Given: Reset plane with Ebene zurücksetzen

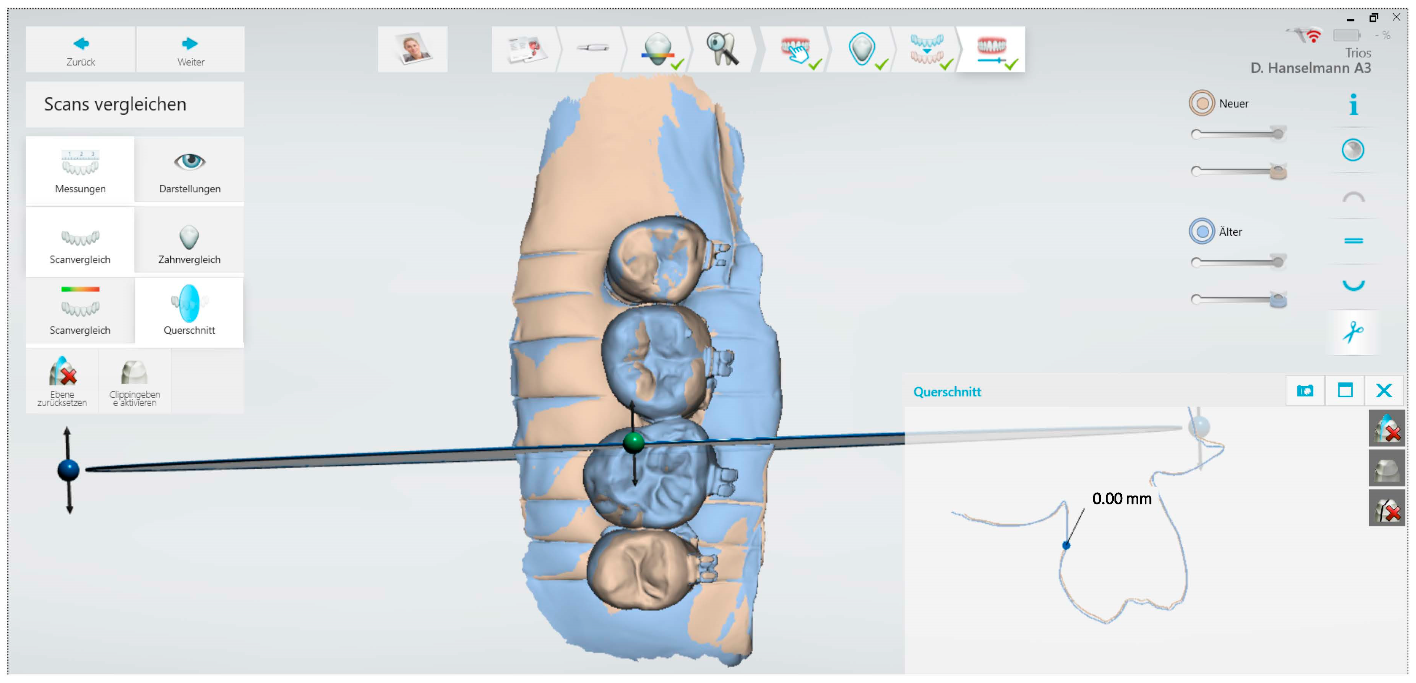Looking at the screenshot, I should click(x=62, y=381).
